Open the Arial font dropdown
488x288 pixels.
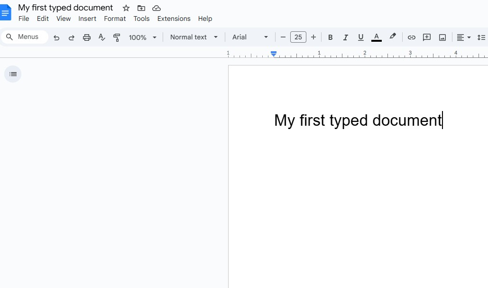click(x=250, y=37)
